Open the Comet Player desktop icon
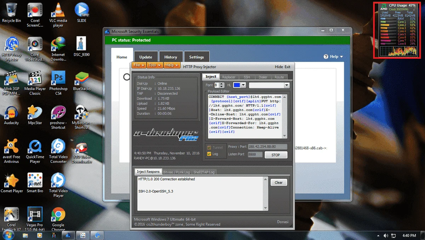This screenshot has width=425, height=240. [11, 183]
